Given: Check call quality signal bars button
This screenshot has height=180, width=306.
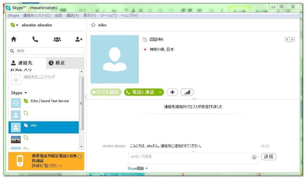Looking at the screenshot, I should click(x=187, y=92).
